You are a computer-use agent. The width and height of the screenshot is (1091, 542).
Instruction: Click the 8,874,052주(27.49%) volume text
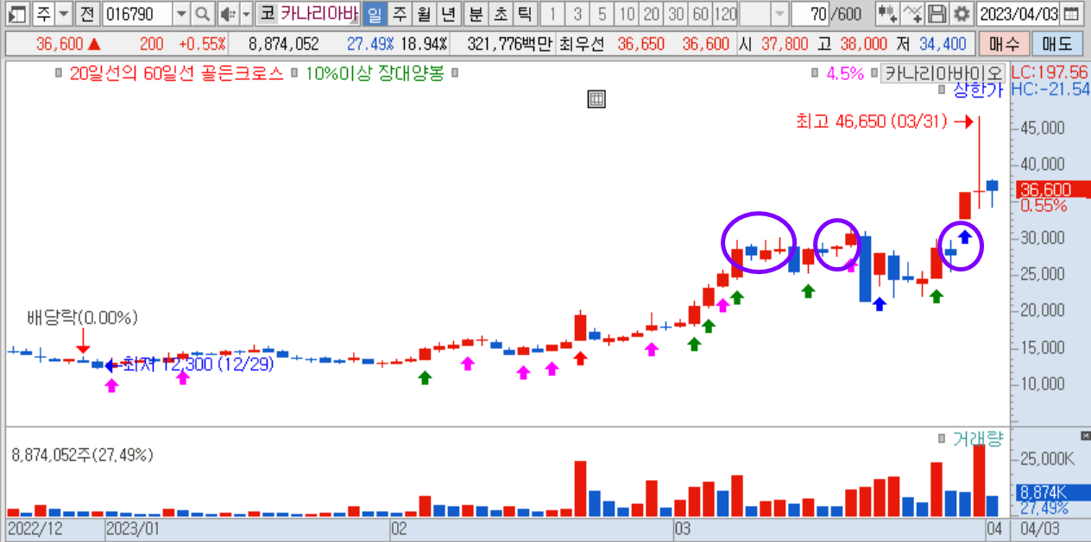(82, 454)
